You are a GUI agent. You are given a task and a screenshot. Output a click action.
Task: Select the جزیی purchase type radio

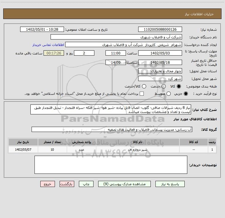186,94
